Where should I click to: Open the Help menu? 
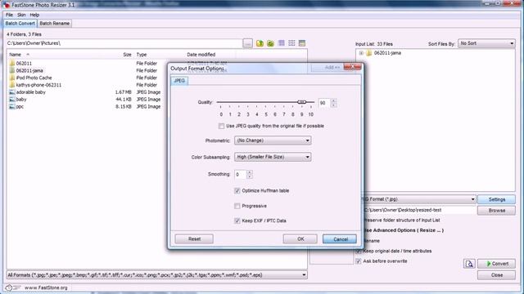coord(34,15)
